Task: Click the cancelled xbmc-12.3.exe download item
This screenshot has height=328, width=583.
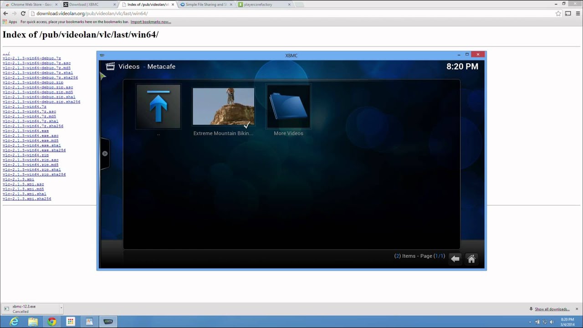Action: (x=30, y=309)
